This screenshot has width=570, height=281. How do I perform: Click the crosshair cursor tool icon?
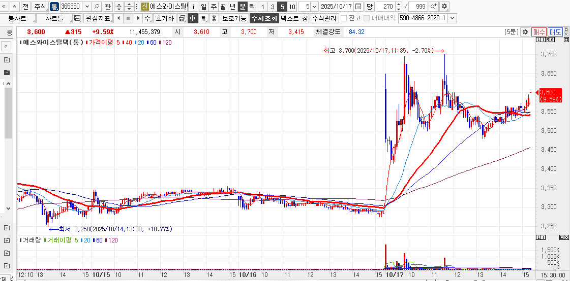(193, 18)
